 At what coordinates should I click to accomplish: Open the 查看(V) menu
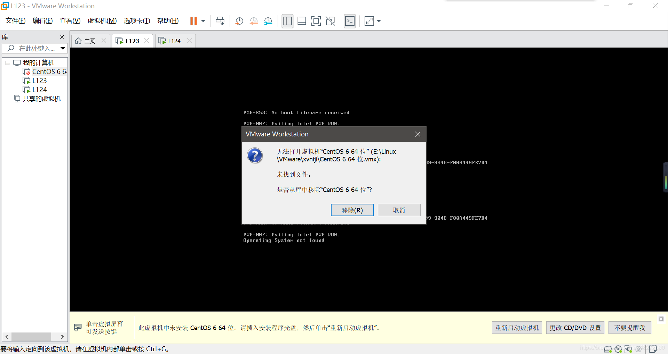click(70, 21)
